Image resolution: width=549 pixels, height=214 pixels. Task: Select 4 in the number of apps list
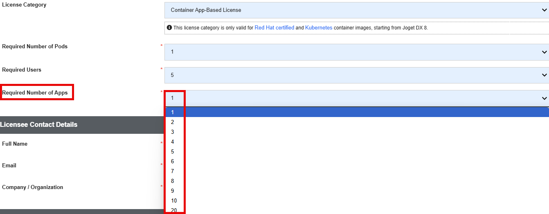tap(357, 142)
